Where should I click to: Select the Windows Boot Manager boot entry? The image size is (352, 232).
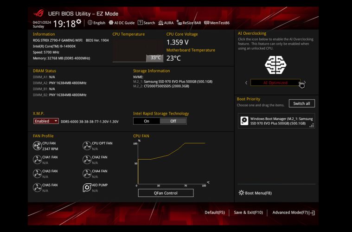tap(276, 121)
